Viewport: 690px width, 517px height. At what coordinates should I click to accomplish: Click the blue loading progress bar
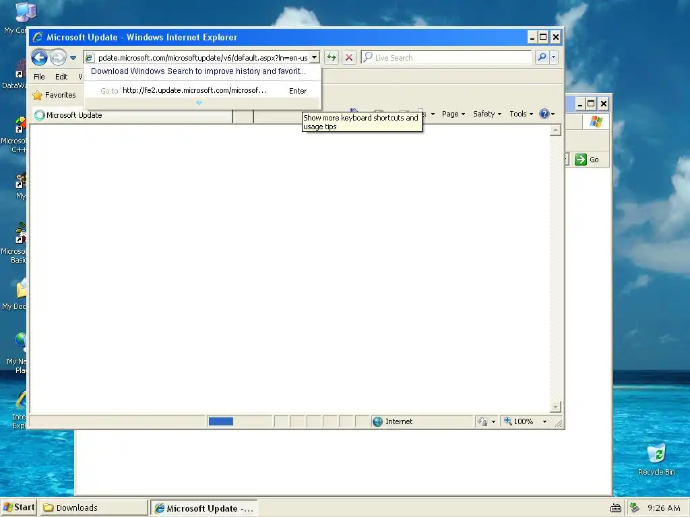pyautogui.click(x=220, y=421)
